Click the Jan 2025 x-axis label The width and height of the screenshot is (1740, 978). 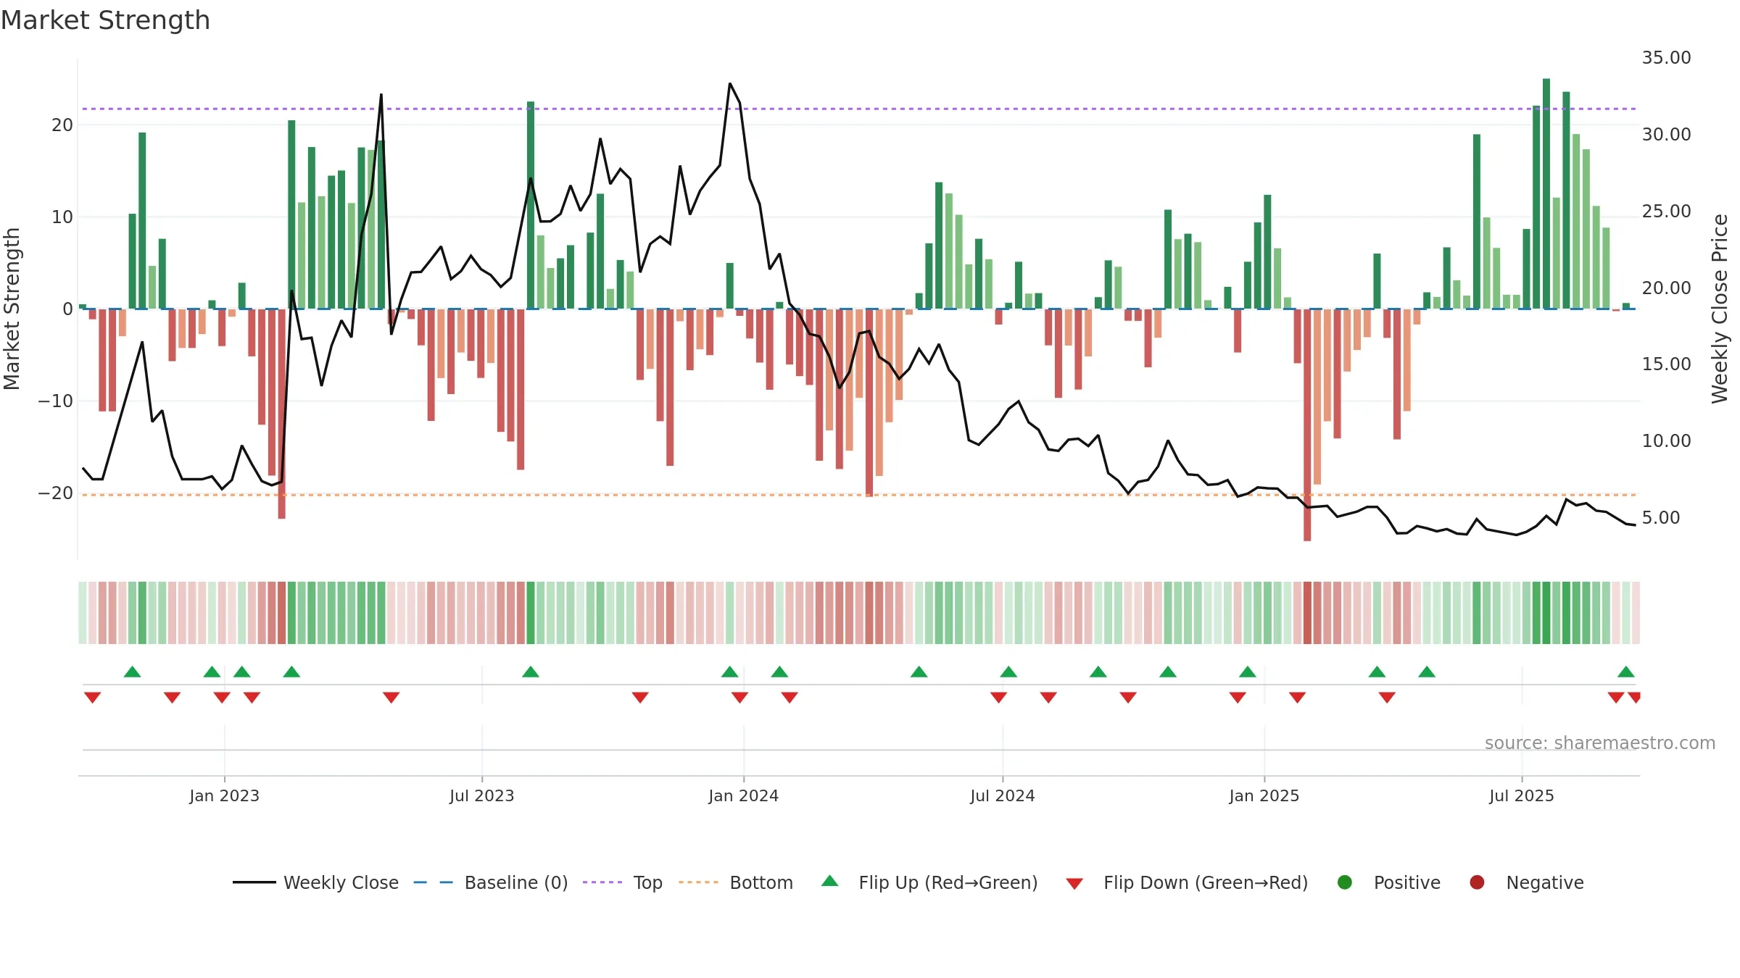(1264, 795)
